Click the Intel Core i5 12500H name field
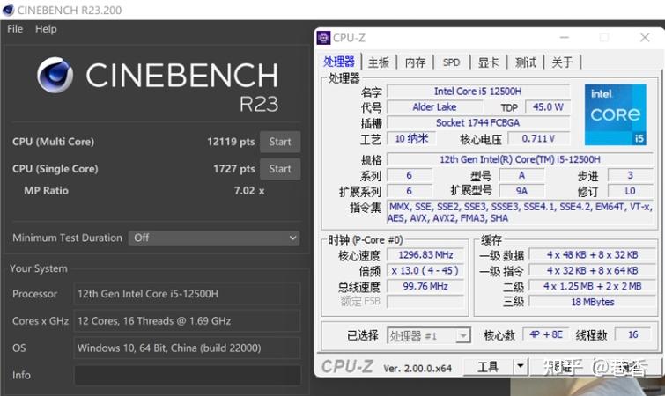This screenshot has height=396, width=665. tap(478, 92)
